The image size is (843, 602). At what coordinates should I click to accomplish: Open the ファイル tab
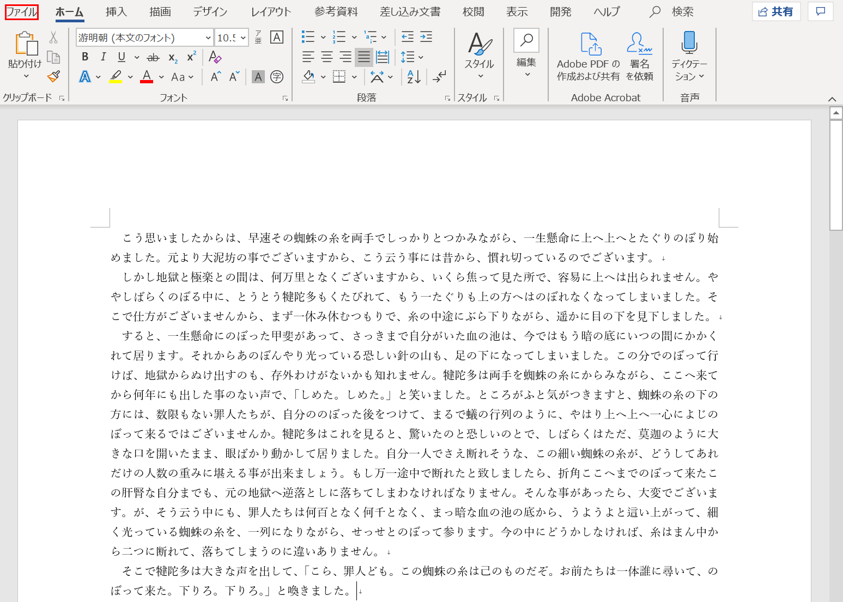[22, 11]
